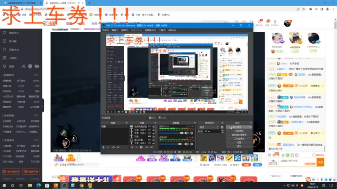This screenshot has width=337, height=189.
Task: Show hidden system tray icons
Action: 284,185
